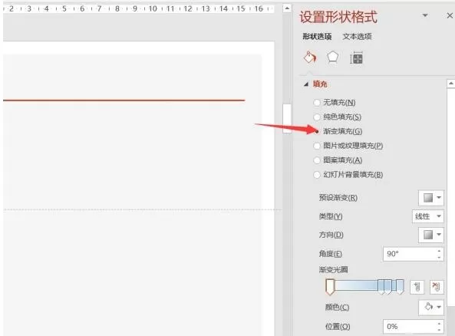The width and height of the screenshot is (455, 336).
Task: Increase the 位置 position spinner value
Action: coord(440,323)
